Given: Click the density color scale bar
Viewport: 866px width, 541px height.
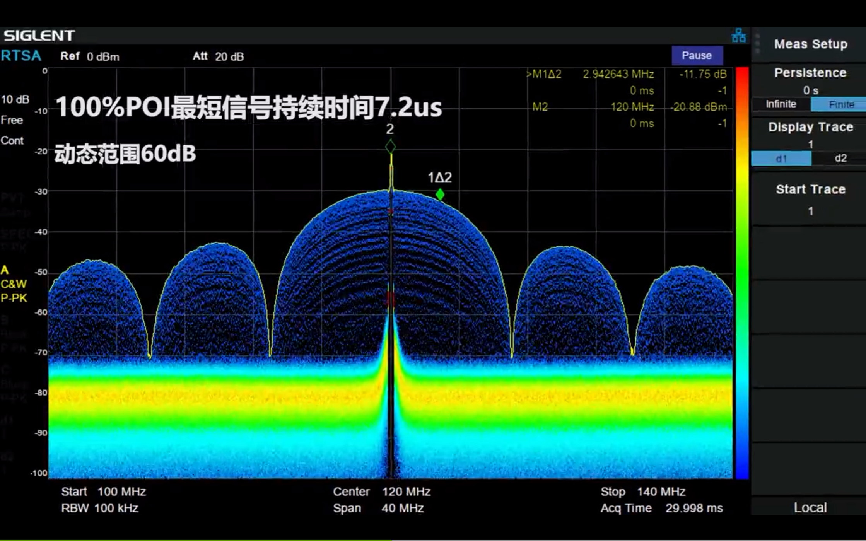Looking at the screenshot, I should [742, 273].
